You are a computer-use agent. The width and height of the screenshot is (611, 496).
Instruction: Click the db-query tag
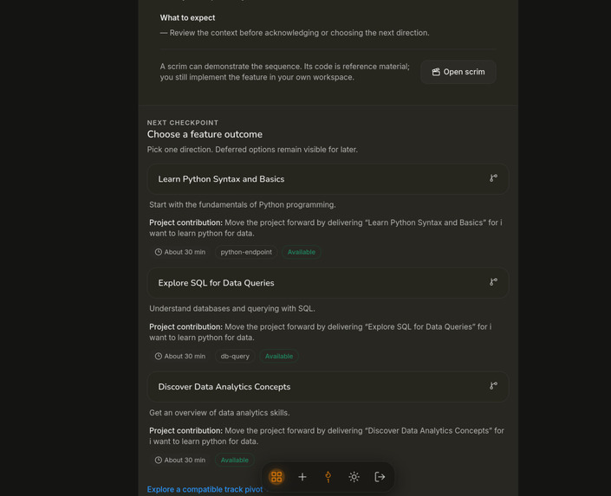(x=235, y=357)
